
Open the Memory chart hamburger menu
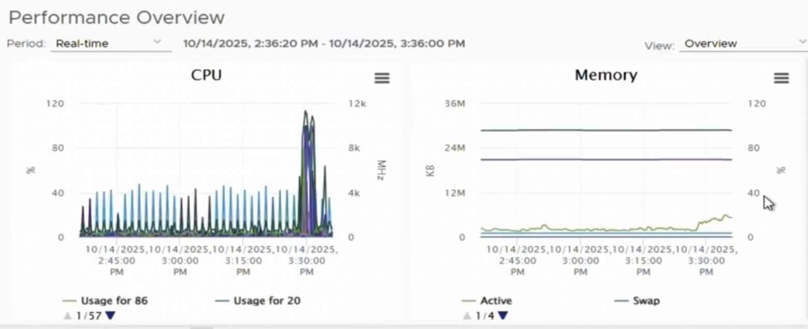click(781, 78)
